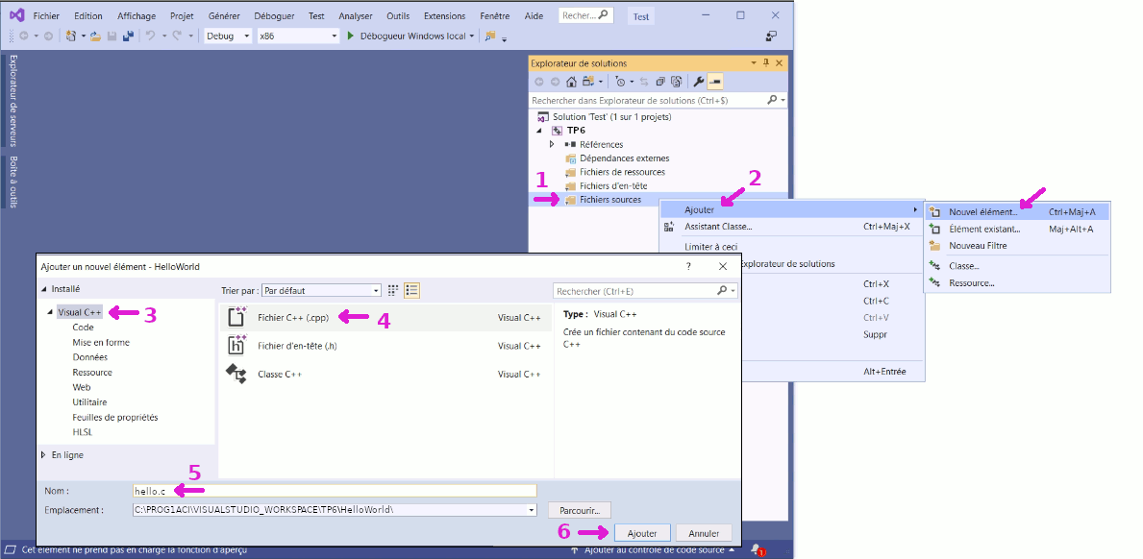Click the magnifier icon in Solution Explorer search
The image size is (1143, 559).
tap(772, 100)
